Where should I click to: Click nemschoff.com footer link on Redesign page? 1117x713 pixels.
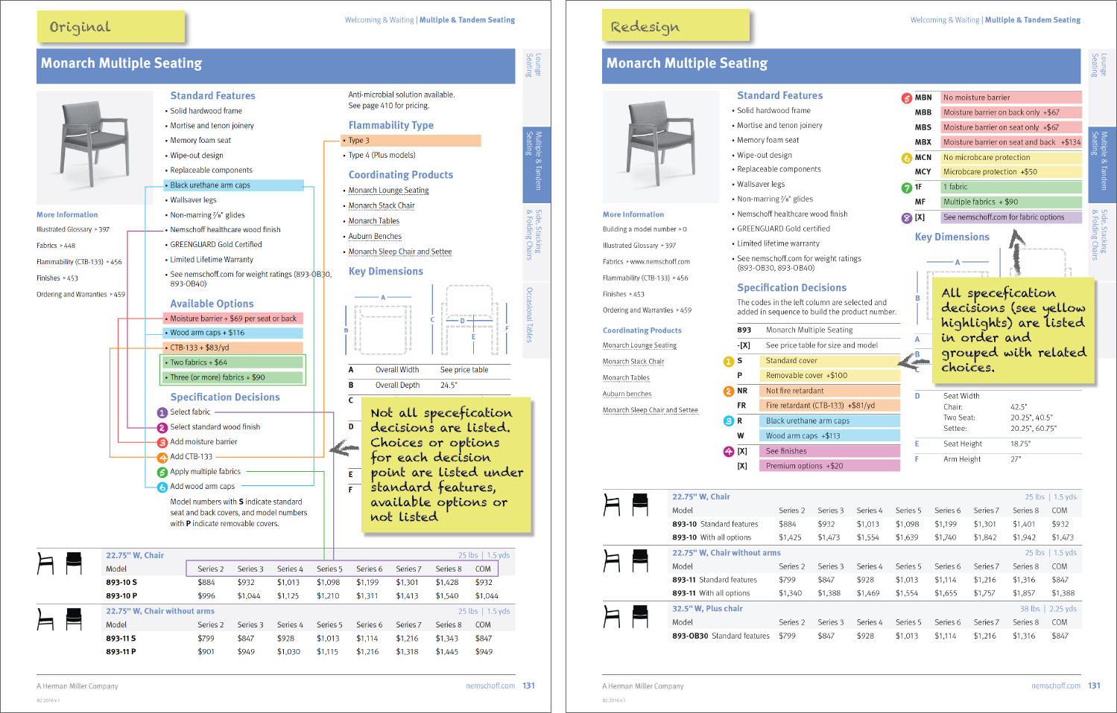click(x=1055, y=686)
